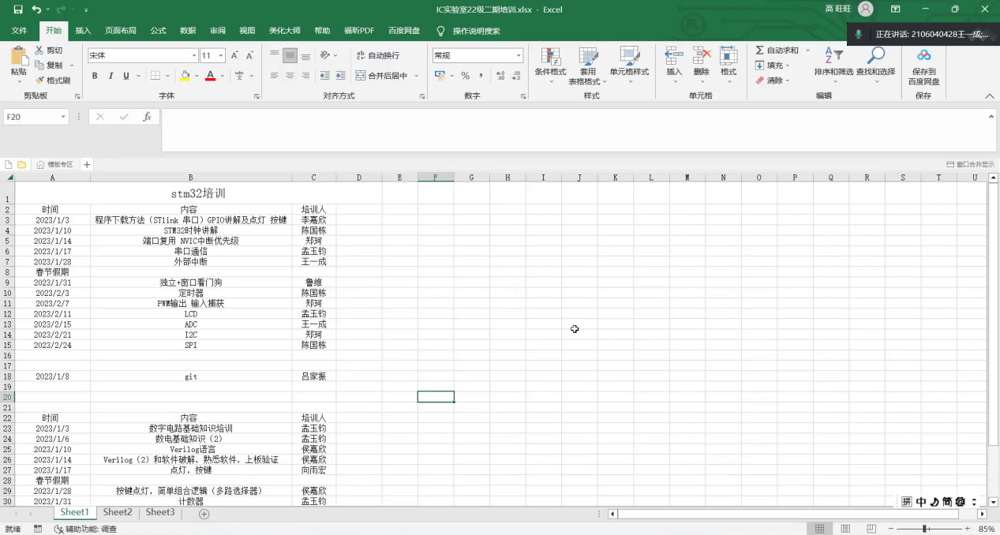Expand the number format dropdown (常规)
Image resolution: width=1000 pixels, height=535 pixels.
tap(519, 56)
